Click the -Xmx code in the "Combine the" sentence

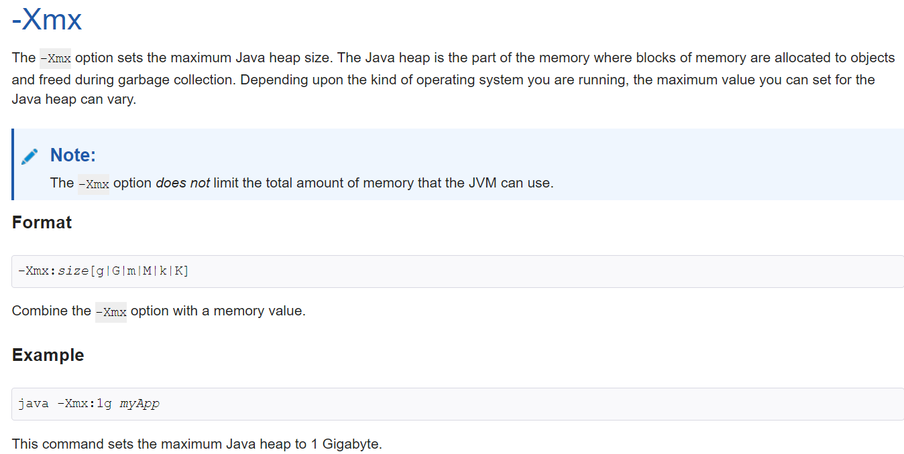click(111, 312)
